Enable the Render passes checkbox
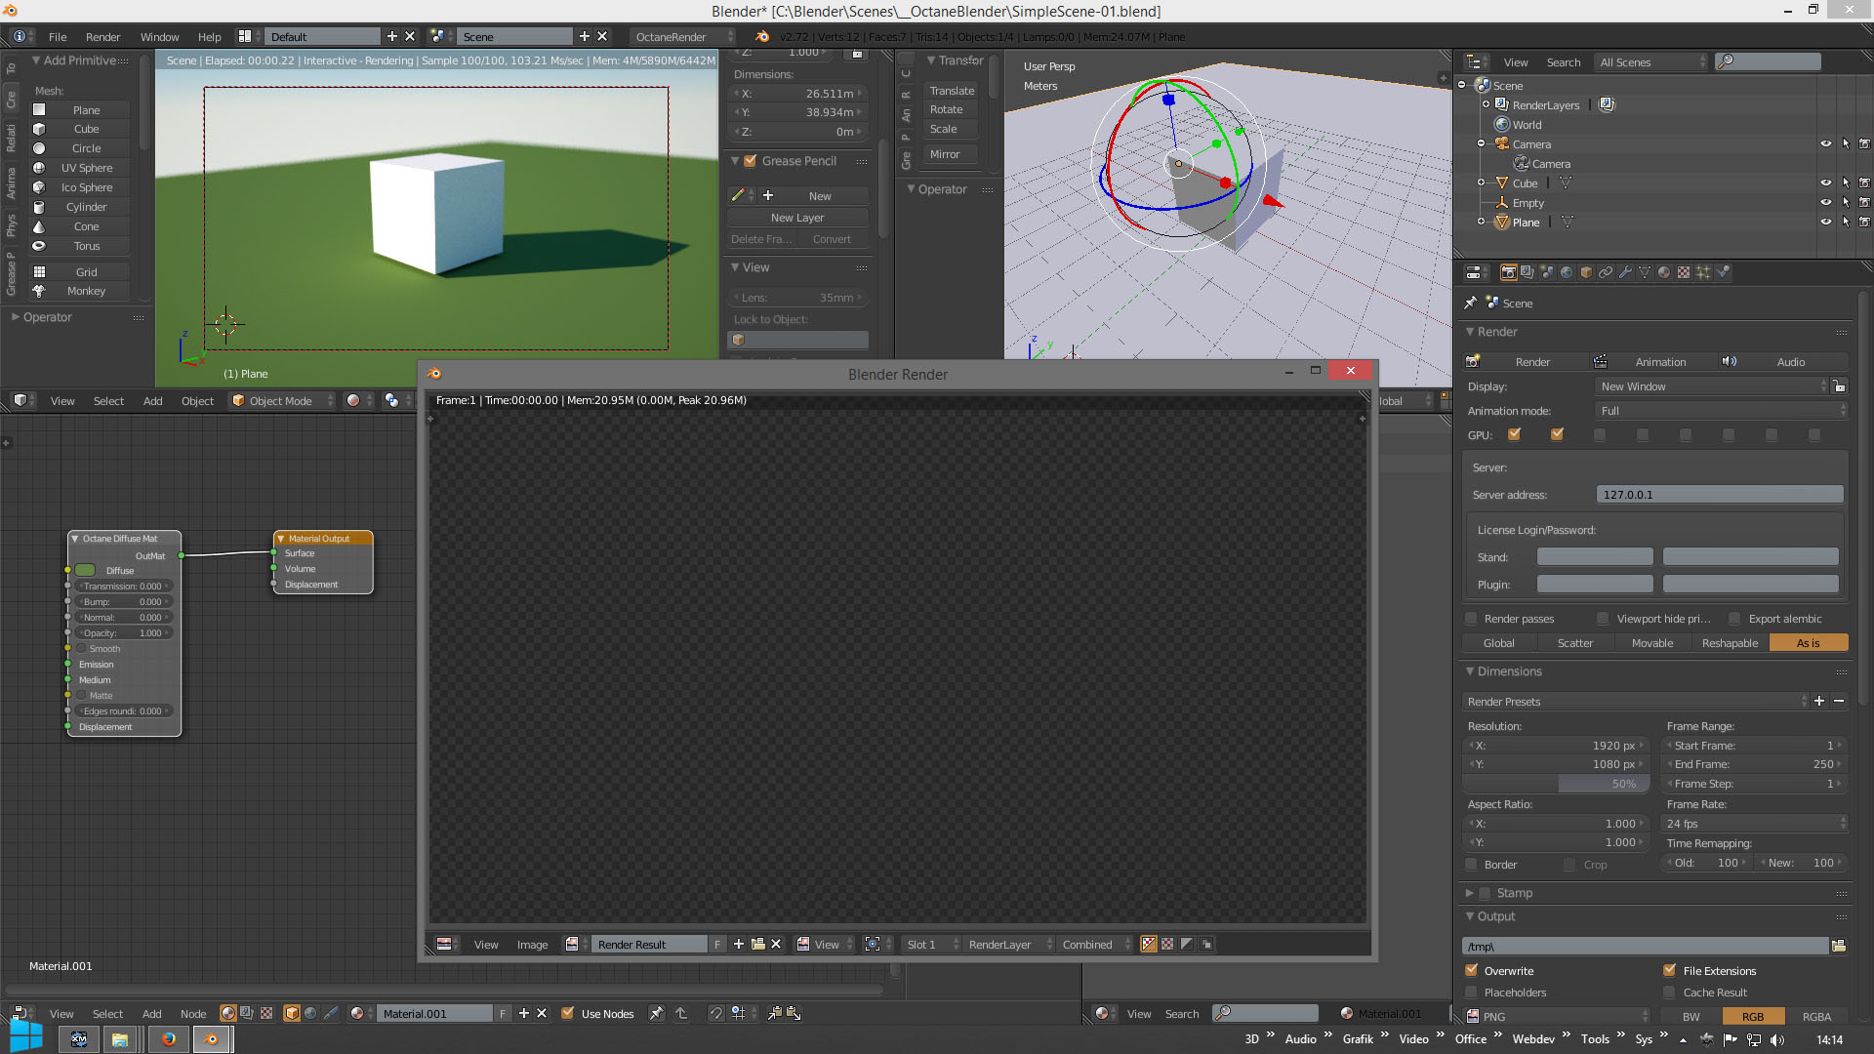This screenshot has height=1054, width=1874. click(1471, 619)
